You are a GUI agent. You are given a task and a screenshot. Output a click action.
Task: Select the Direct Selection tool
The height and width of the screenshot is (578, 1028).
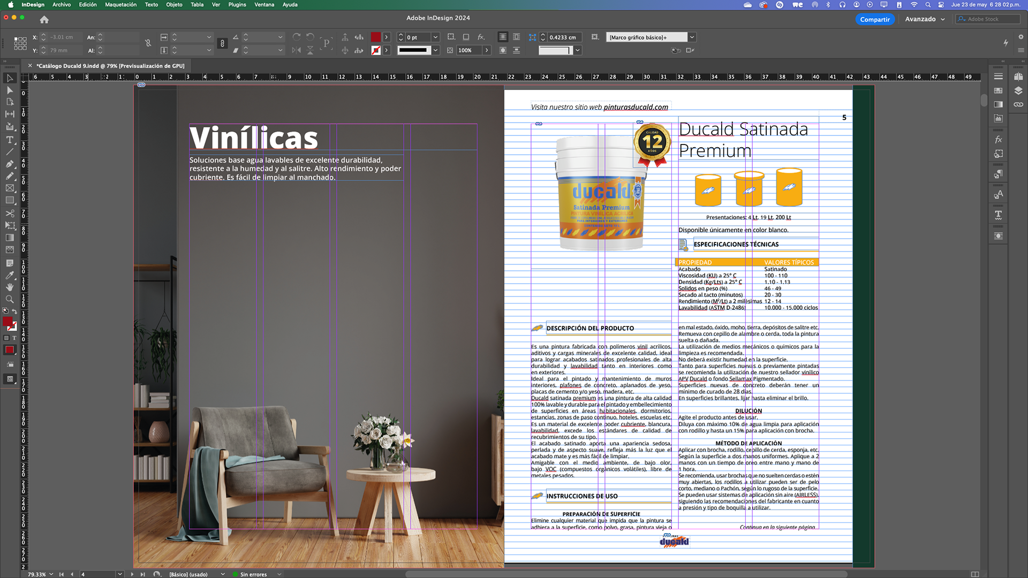click(x=10, y=90)
